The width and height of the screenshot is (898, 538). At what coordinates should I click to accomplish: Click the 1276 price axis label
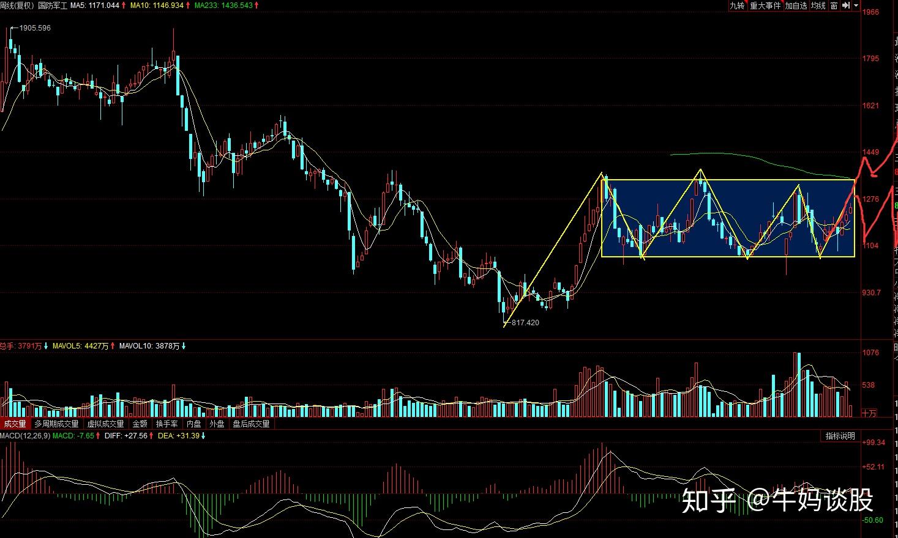[870, 199]
